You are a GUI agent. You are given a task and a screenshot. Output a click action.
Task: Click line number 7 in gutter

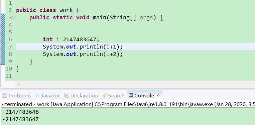coord(10,47)
